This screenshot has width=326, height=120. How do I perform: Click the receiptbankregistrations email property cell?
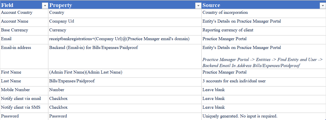[x=125, y=40]
